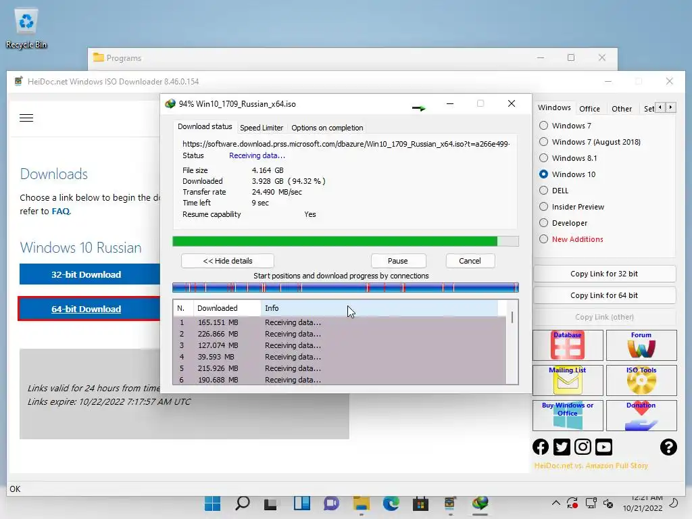Click 64-bit Download button
The image size is (692, 519).
[90, 309]
